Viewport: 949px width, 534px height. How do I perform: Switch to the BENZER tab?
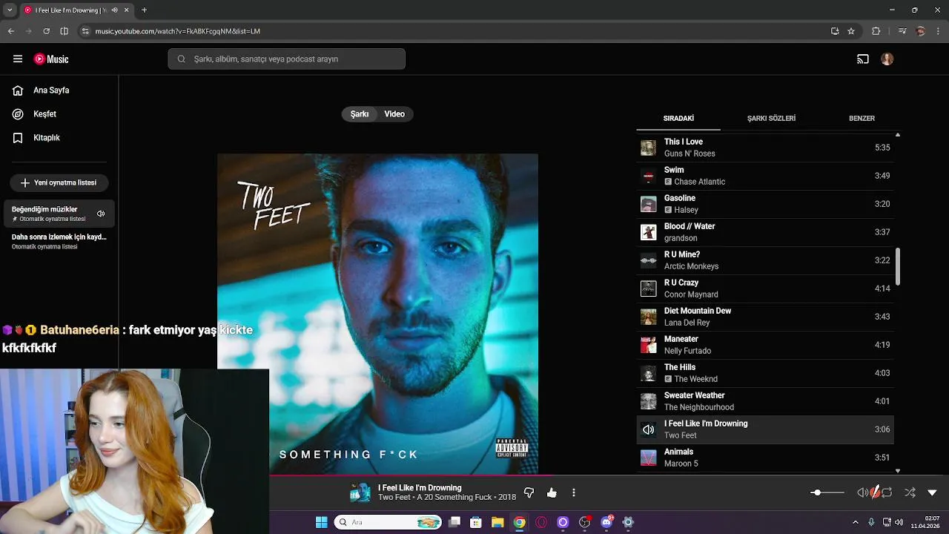[x=862, y=119]
